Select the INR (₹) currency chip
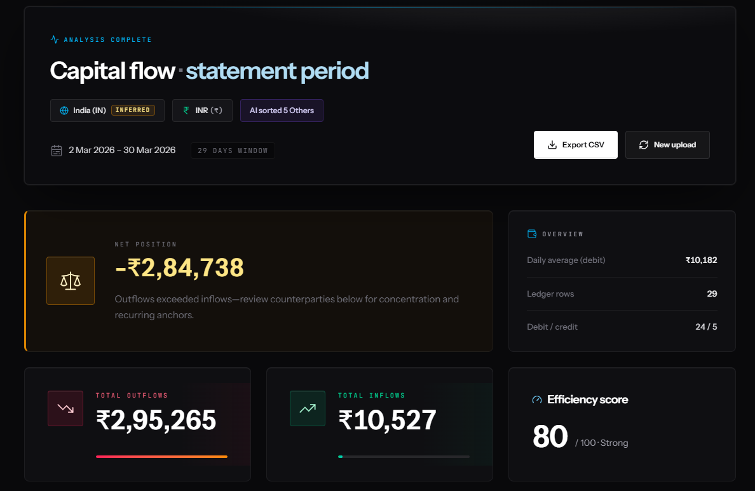The image size is (755, 491). pos(202,111)
